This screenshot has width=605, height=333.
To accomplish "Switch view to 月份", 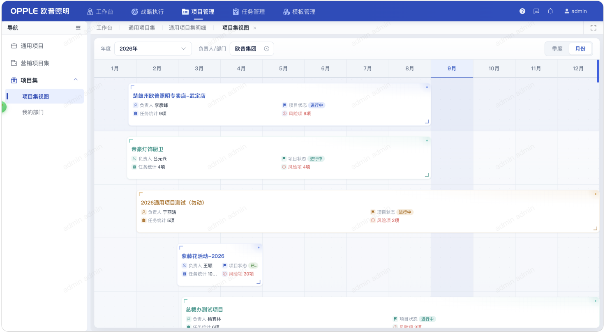I will (x=580, y=48).
